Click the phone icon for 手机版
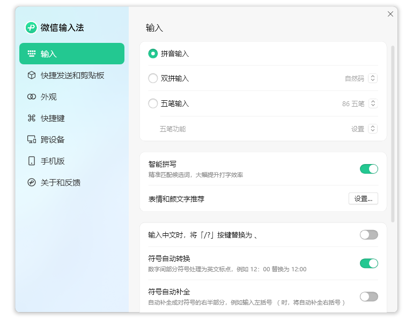This screenshot has width=413, height=319. [x=32, y=161]
